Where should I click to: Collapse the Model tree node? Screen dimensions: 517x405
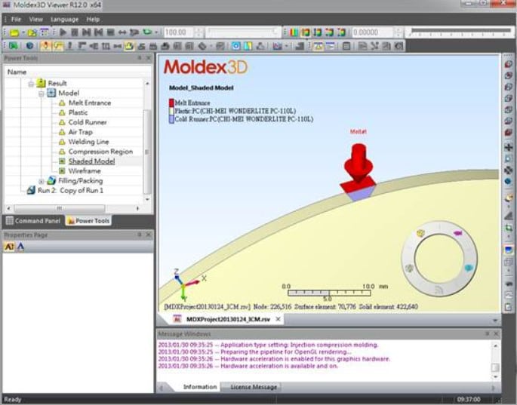pyautogui.click(x=41, y=94)
